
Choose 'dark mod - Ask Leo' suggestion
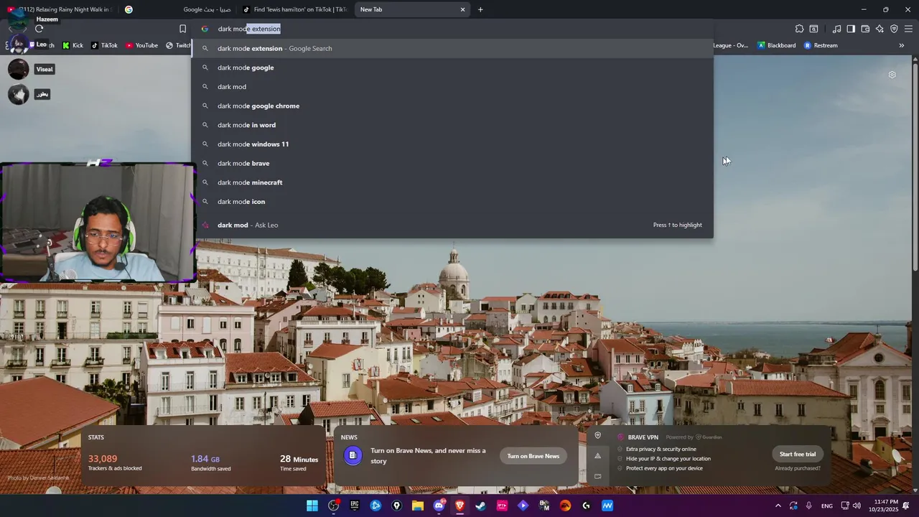[452, 225]
